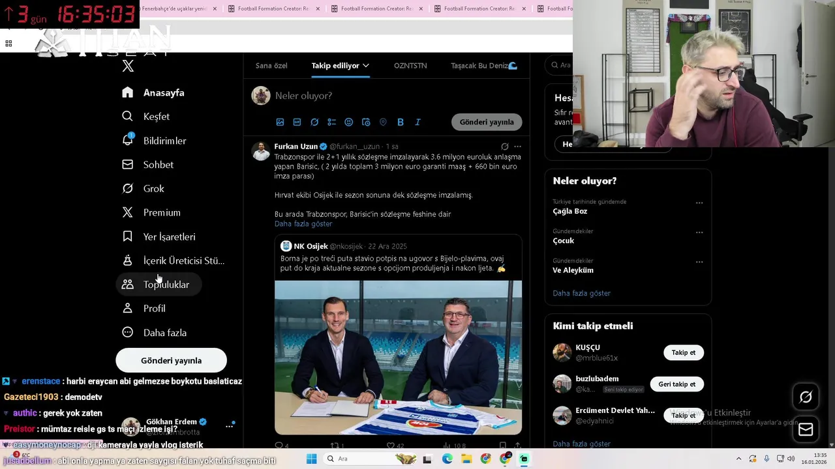Open Çağla Boz trending topic
This screenshot has width=835, height=469.
tap(570, 211)
